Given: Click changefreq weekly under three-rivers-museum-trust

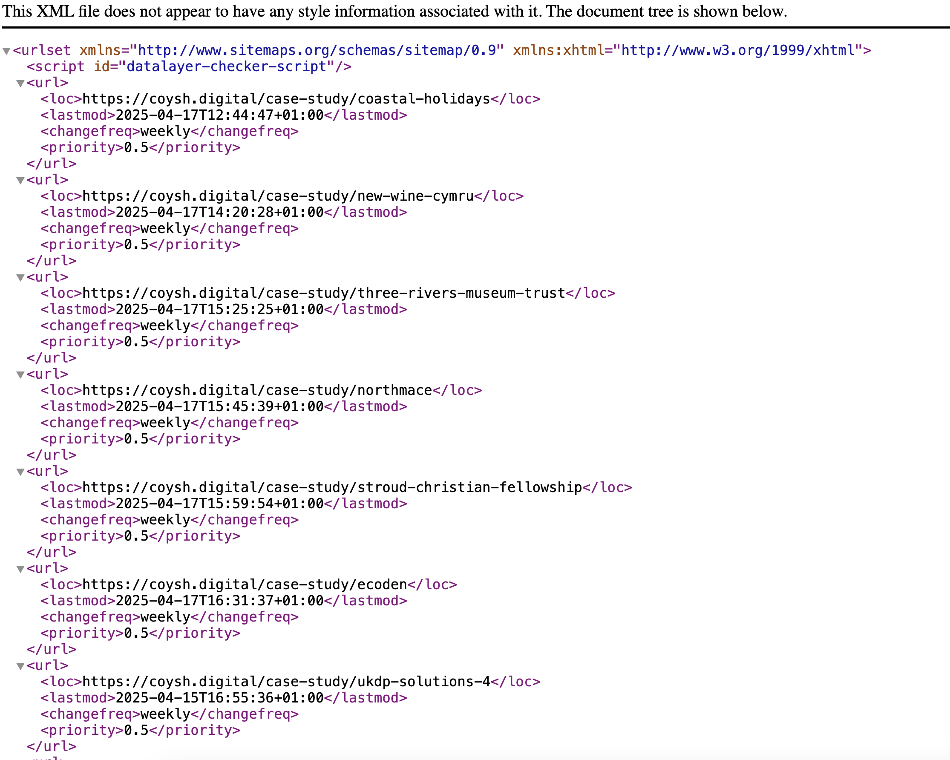Looking at the screenshot, I should (x=165, y=325).
